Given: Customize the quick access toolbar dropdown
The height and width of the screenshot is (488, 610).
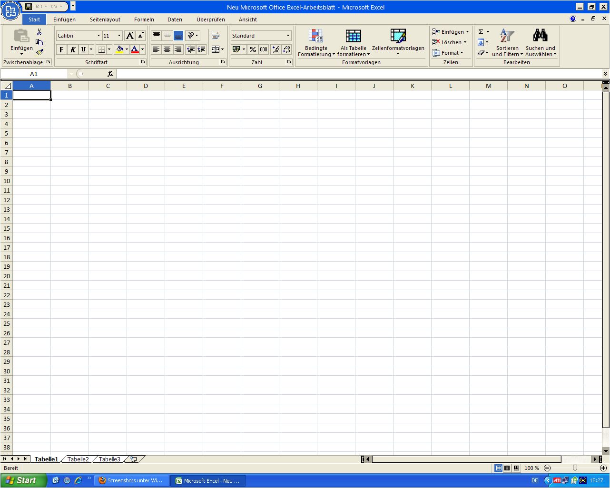Looking at the screenshot, I should (x=73, y=7).
